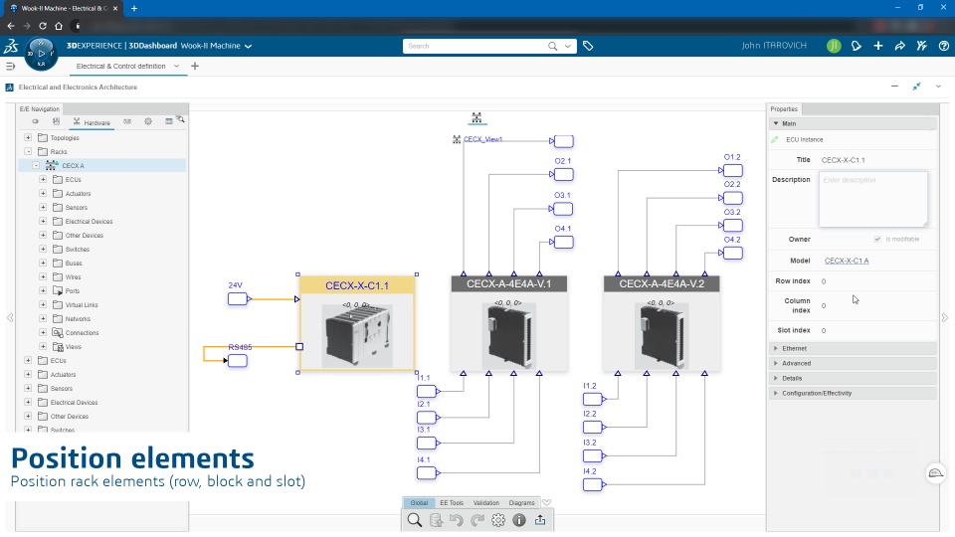Viewport: 955px width, 537px height.
Task: Select the Global tab
Action: (419, 503)
